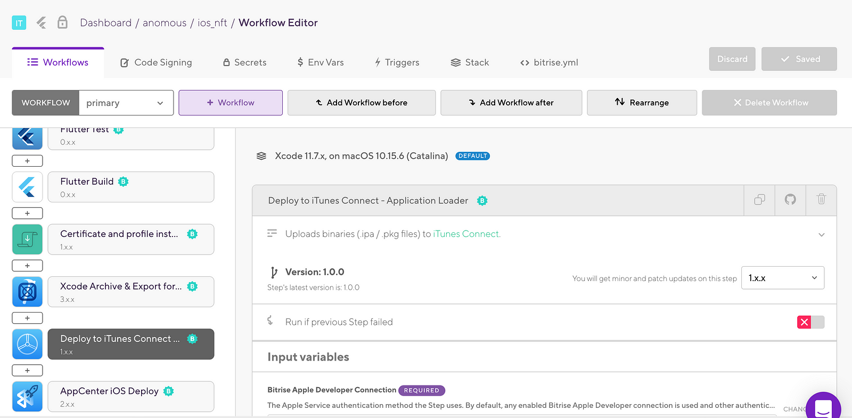Open the Code Signing tab
Viewport: 852px width, 418px height.
click(x=156, y=62)
